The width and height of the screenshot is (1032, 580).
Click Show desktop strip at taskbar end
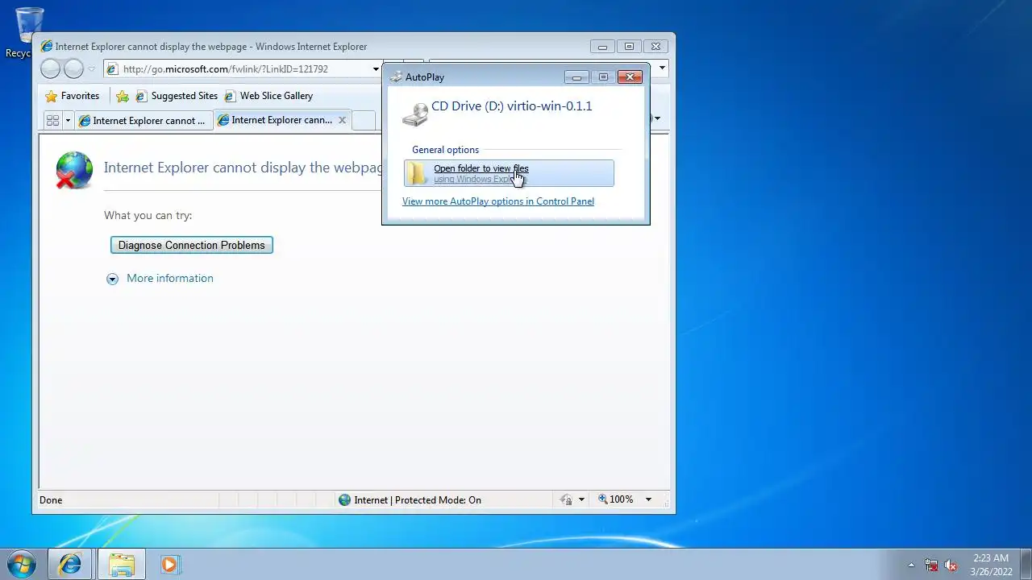(x=1026, y=564)
